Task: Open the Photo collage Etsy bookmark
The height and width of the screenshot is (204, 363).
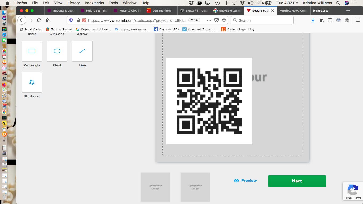Action: [x=238, y=29]
